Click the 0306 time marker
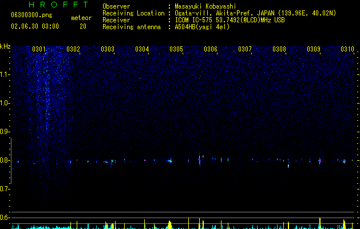The height and width of the screenshot is (229, 360). (211, 49)
